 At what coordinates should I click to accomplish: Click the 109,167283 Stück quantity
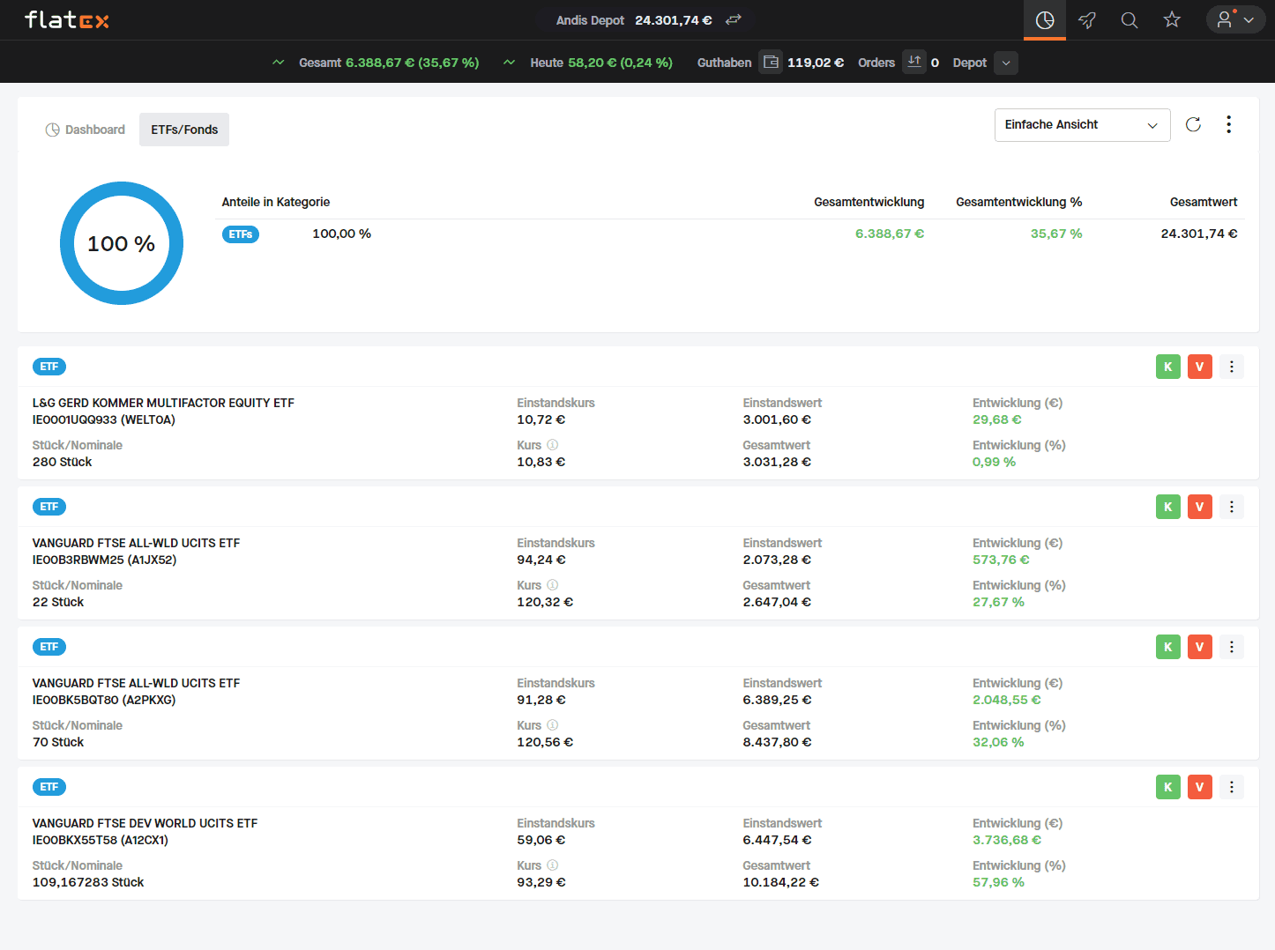click(88, 882)
